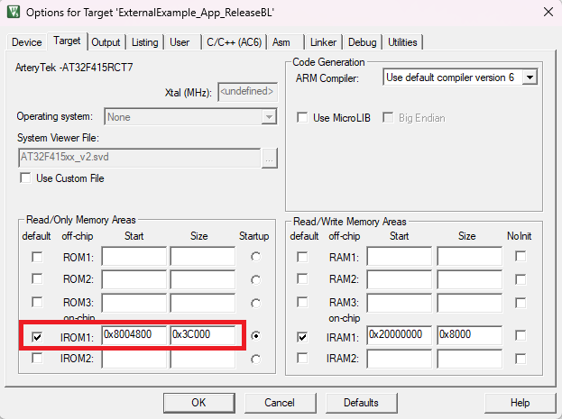Click the IROM1 Start address field
The width and height of the screenshot is (562, 419).
134,335
